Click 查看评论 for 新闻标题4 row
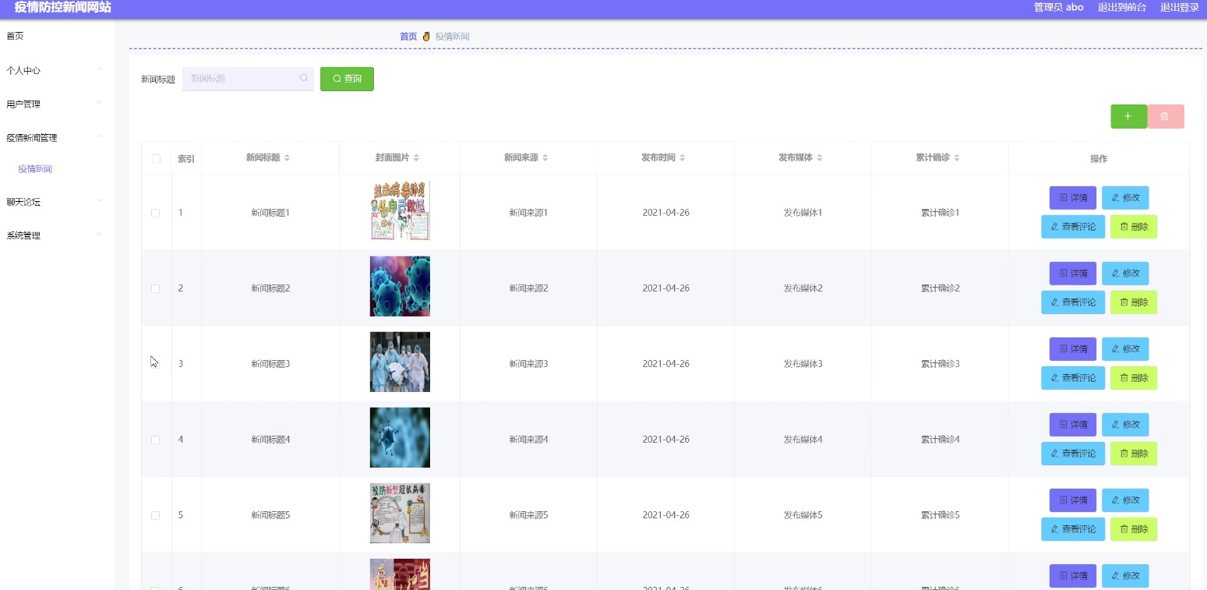The height and width of the screenshot is (590, 1207). coord(1073,454)
